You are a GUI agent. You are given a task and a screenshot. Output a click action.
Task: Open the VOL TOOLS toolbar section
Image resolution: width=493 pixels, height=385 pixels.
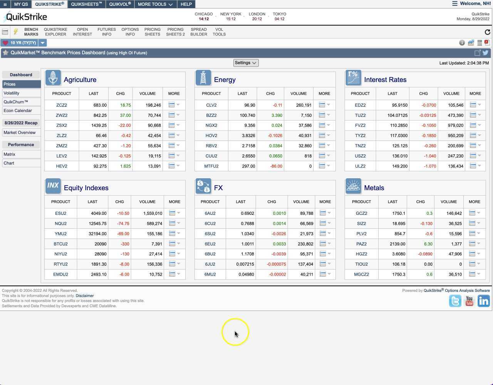(x=219, y=32)
